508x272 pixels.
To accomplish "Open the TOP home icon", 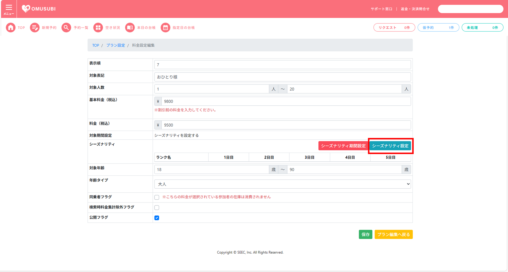I will [x=11, y=28].
